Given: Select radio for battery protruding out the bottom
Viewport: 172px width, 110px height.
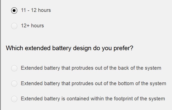Looking at the screenshot, I should [x=14, y=84].
